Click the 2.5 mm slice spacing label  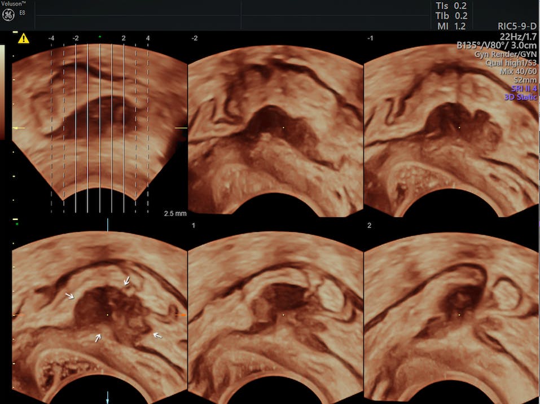click(174, 214)
